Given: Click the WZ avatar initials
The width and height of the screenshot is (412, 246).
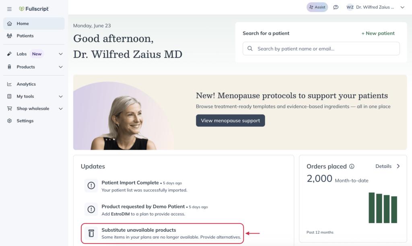Looking at the screenshot, I should [350, 7].
